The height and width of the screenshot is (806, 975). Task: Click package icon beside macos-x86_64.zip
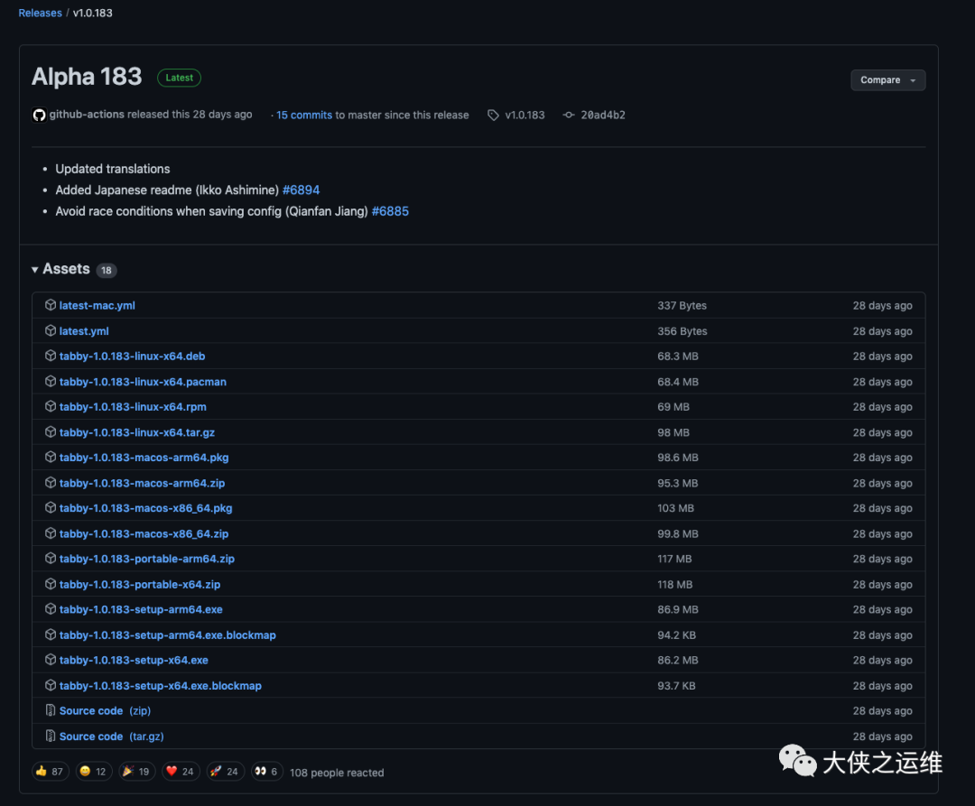[51, 533]
